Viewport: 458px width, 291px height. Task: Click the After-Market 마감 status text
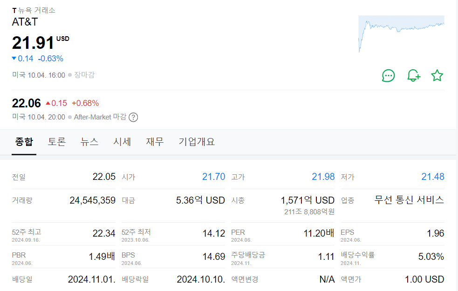click(100, 117)
